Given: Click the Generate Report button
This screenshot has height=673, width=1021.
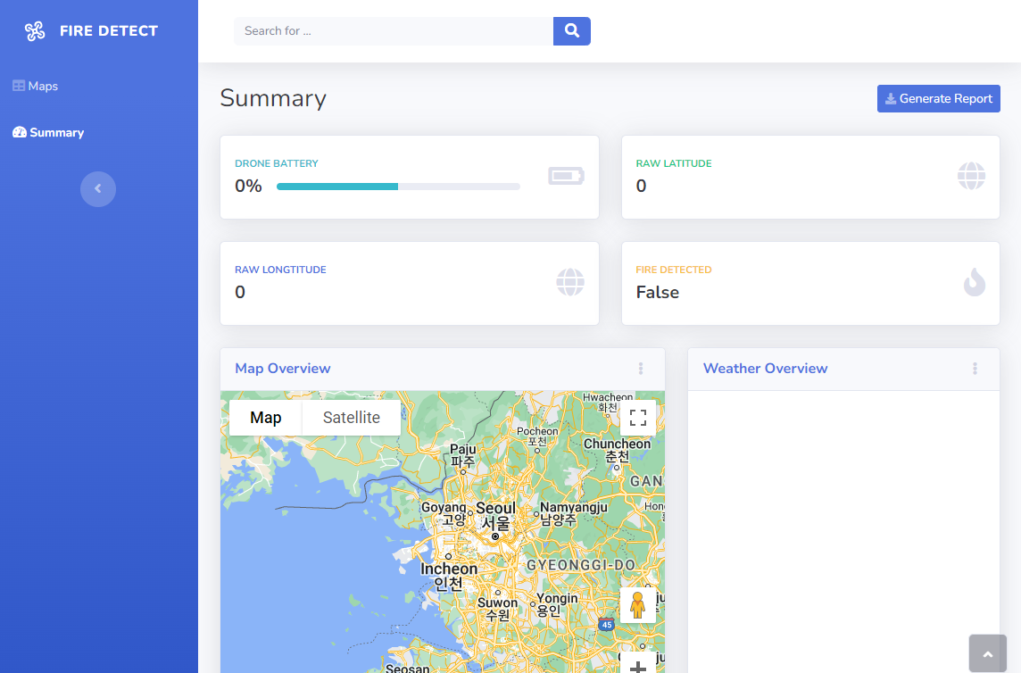Looking at the screenshot, I should (938, 99).
